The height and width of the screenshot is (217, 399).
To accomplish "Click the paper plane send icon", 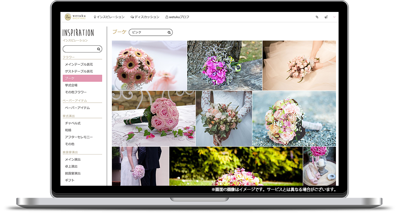I will (326, 17).
